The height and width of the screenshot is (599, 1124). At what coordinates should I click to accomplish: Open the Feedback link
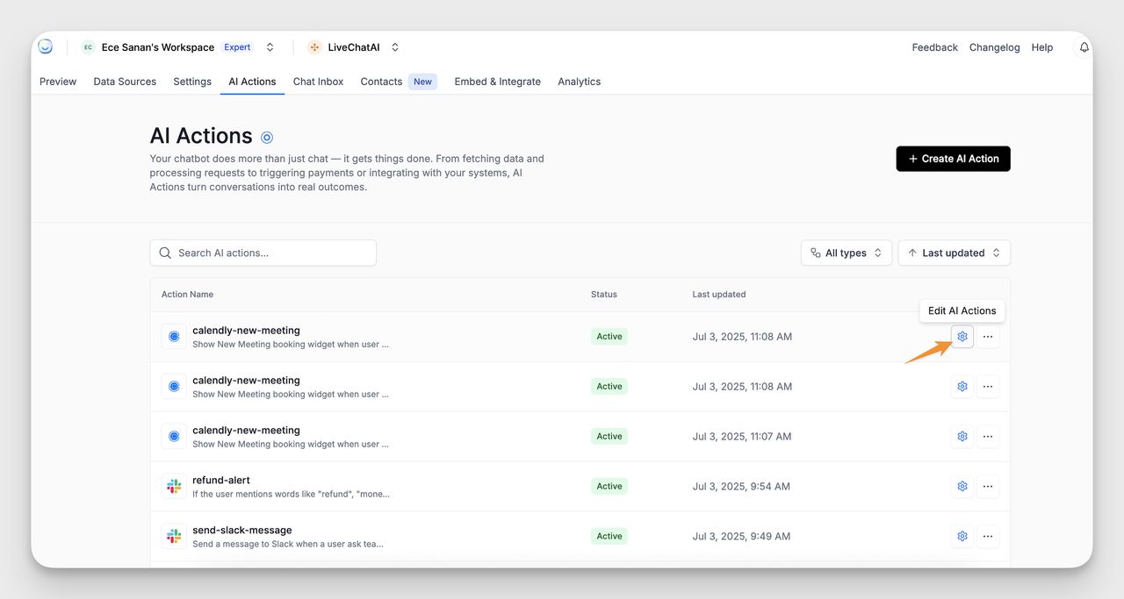coord(934,47)
